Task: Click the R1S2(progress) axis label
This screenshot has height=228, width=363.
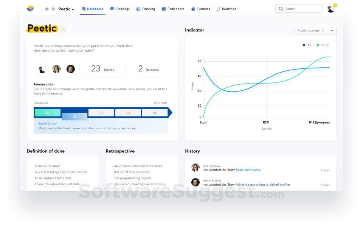Action: click(x=320, y=123)
